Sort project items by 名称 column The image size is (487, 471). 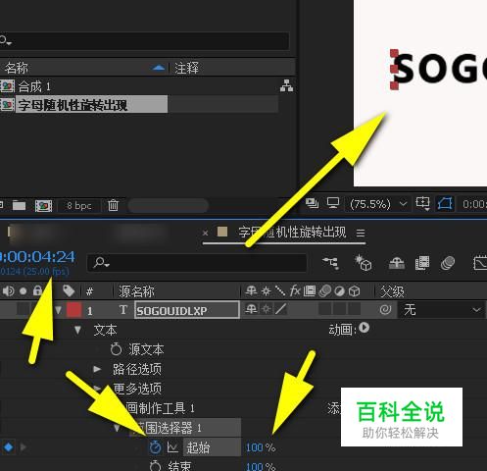coord(17,68)
